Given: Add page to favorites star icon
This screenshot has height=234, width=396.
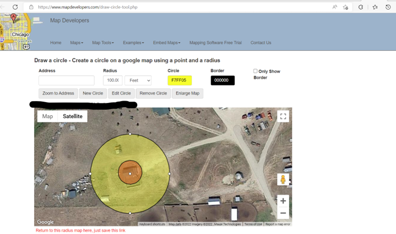Looking at the screenshot, I should click(346, 7).
